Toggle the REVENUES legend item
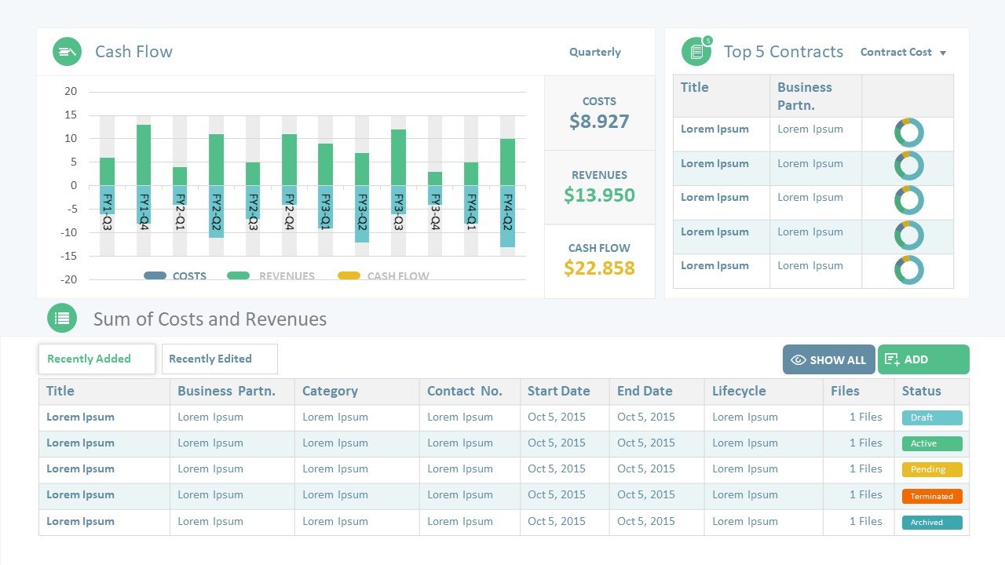The width and height of the screenshot is (1005, 565). (271, 276)
